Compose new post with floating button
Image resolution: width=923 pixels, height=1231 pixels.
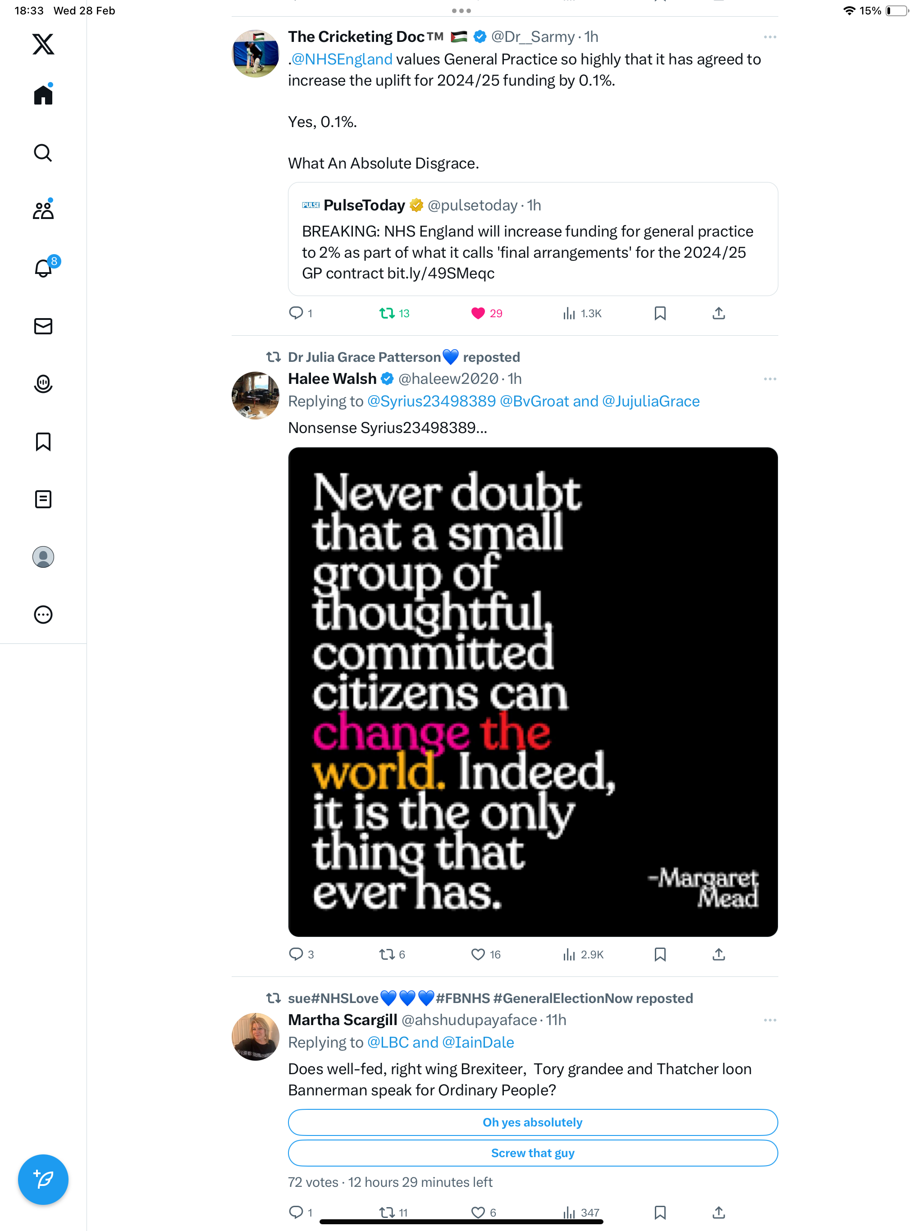pyautogui.click(x=43, y=1179)
